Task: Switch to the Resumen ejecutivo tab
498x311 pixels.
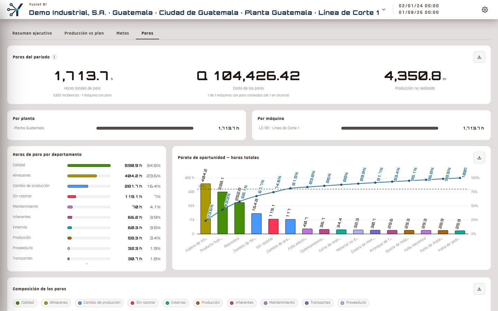Action: click(32, 33)
